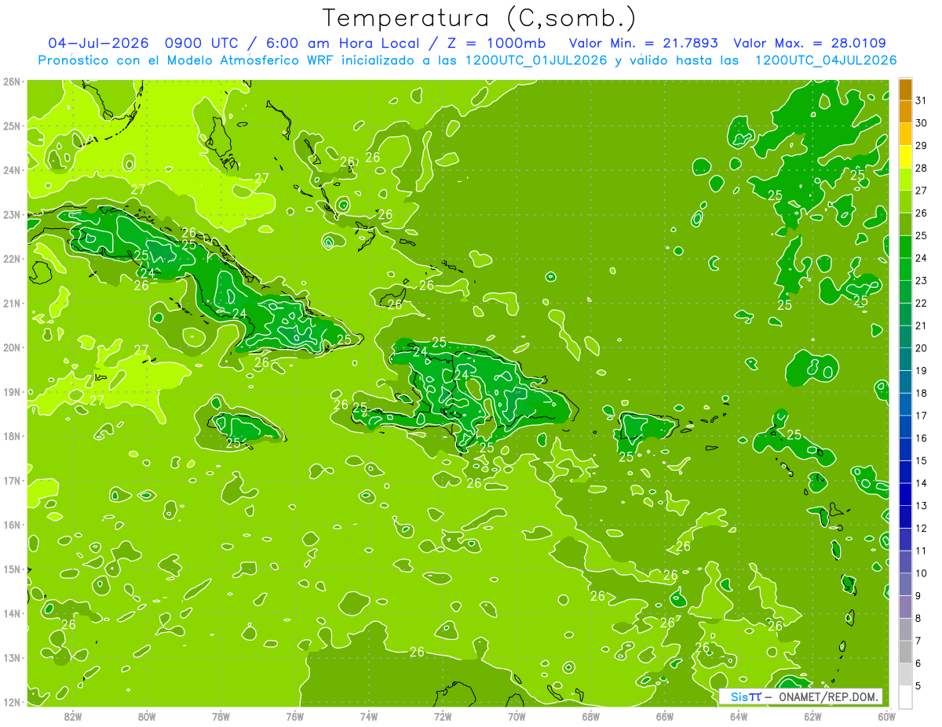Click the '68W' longitude label
Viewport: 942px width, 727px height.
591,716
